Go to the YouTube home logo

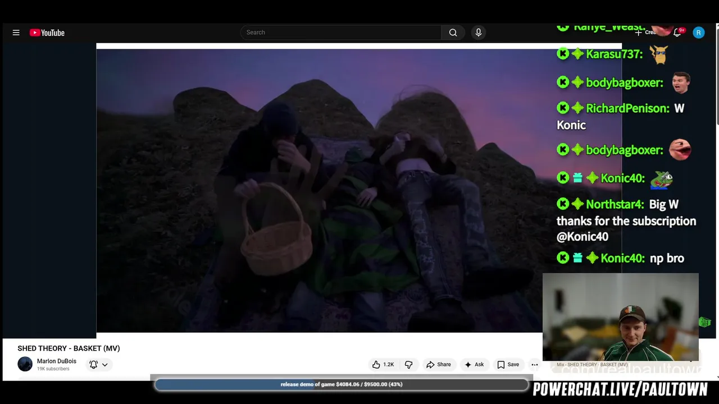click(x=47, y=33)
